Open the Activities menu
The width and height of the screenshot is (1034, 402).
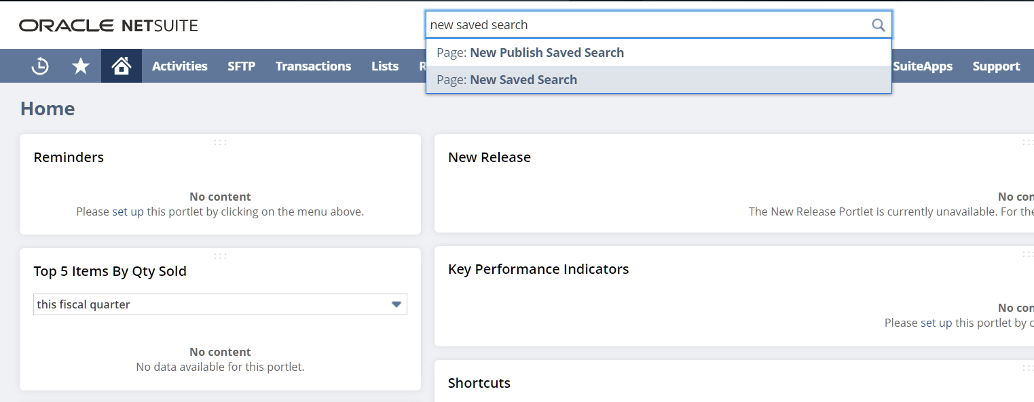179,66
